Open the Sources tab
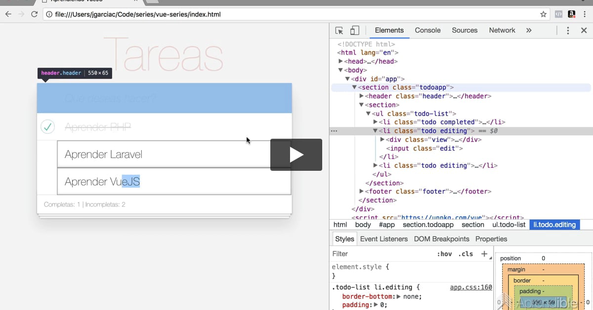 [465, 30]
